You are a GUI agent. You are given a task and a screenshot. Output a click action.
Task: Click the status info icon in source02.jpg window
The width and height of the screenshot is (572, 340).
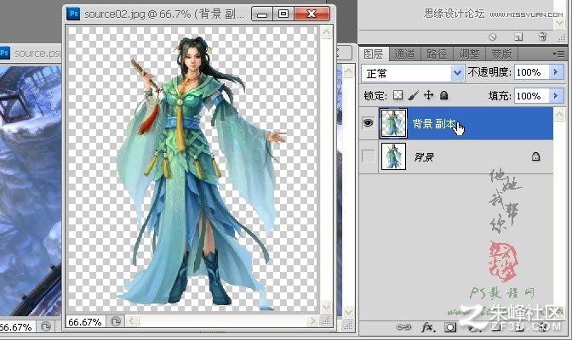click(x=116, y=321)
